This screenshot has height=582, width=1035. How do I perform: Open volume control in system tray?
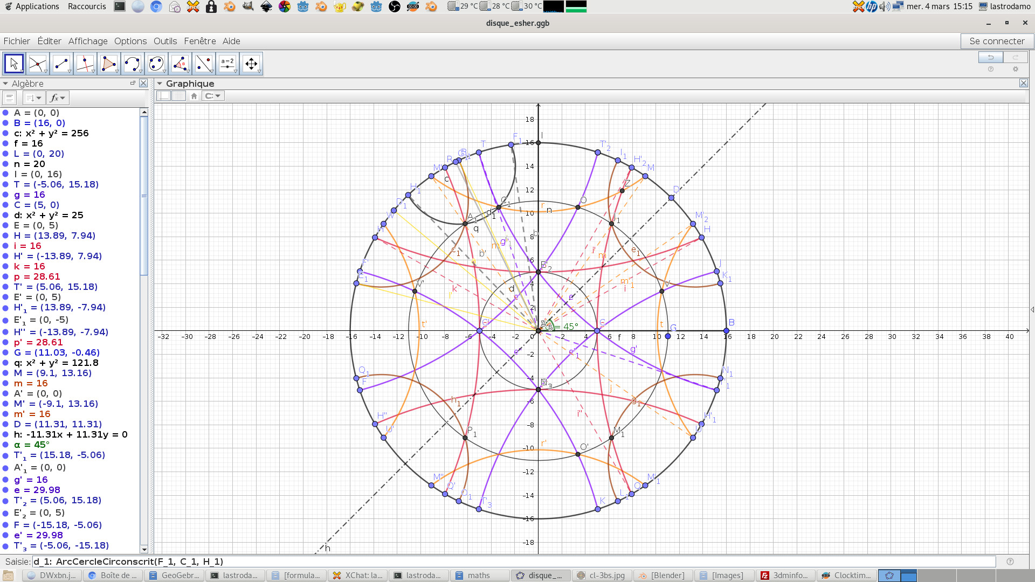pyautogui.click(x=884, y=6)
